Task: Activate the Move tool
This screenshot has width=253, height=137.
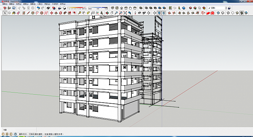Action: point(51,13)
